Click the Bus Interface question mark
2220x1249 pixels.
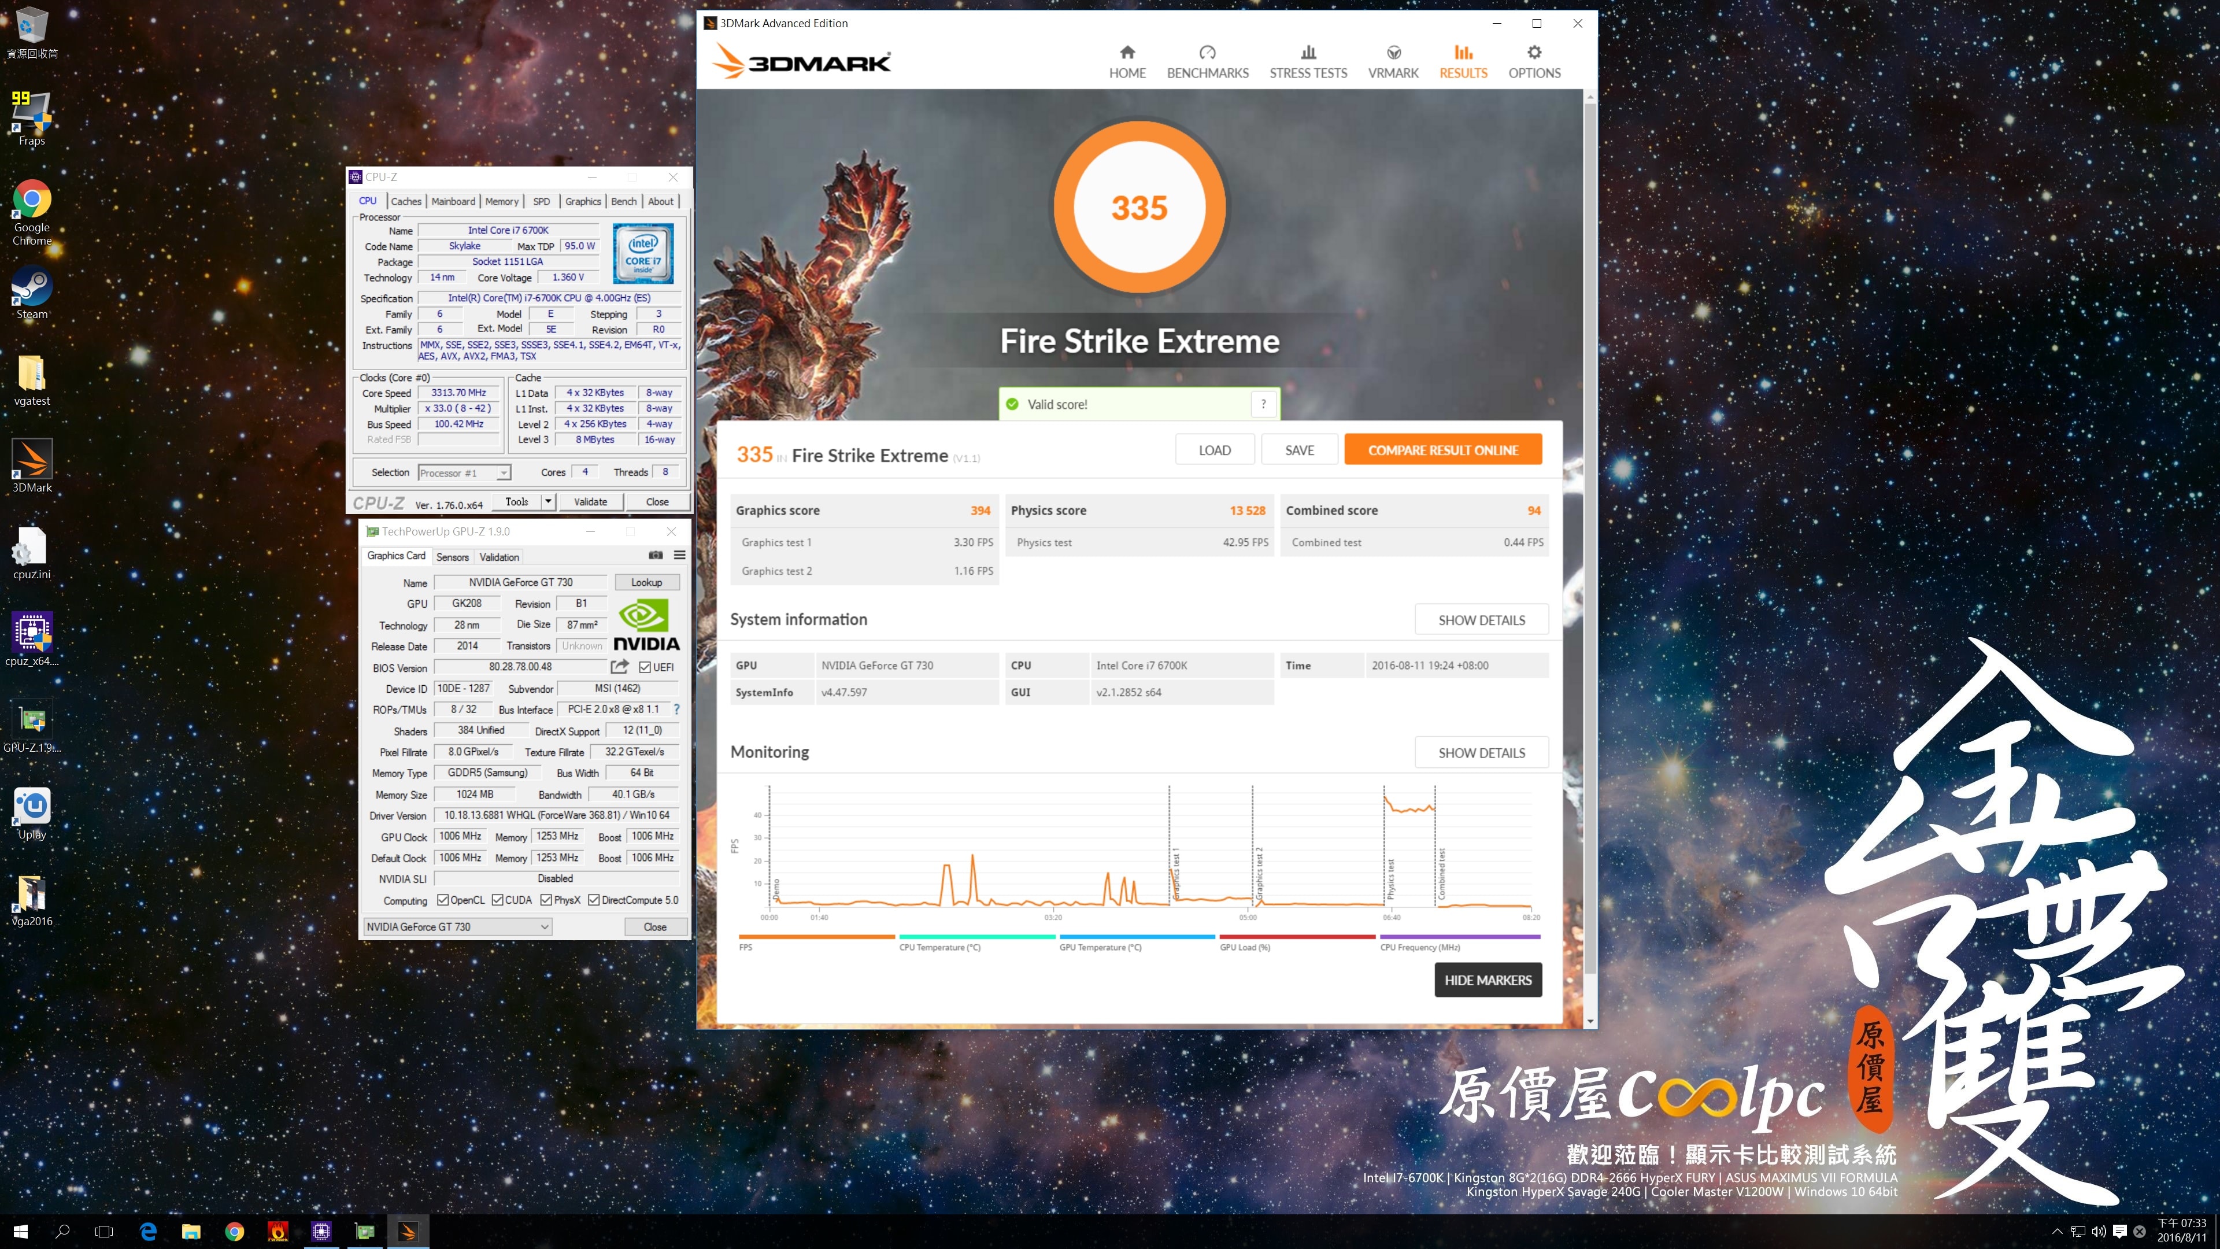pos(676,710)
